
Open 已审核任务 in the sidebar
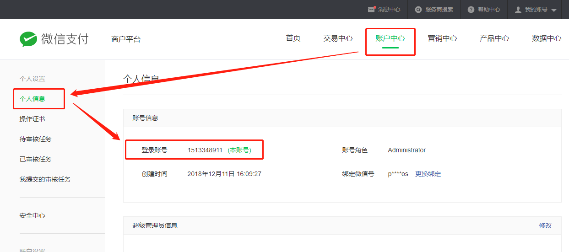click(35, 159)
